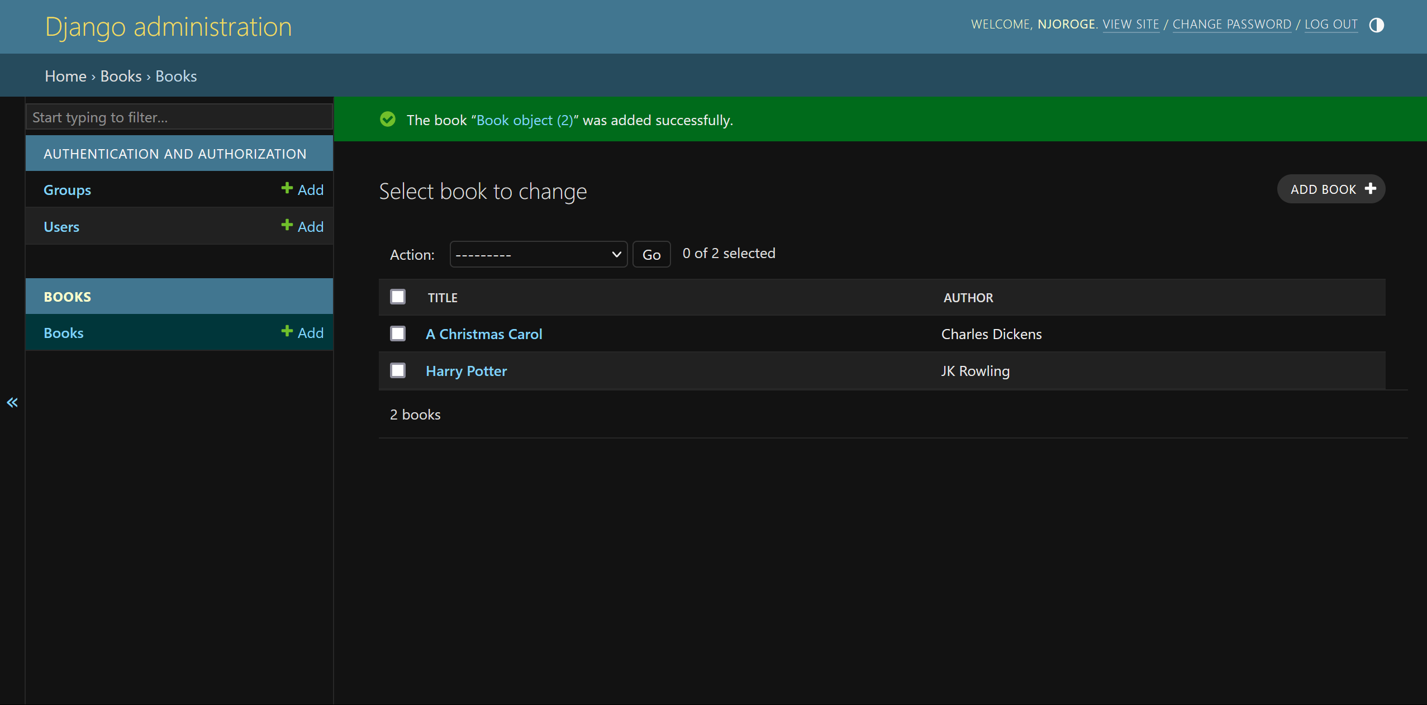Click the sidebar filter text field
Screen dimensions: 1427x705
(x=179, y=117)
